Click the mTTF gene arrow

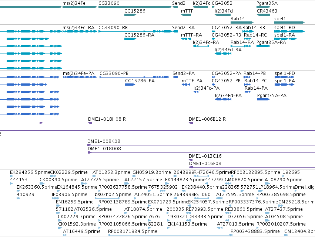(186, 15)
